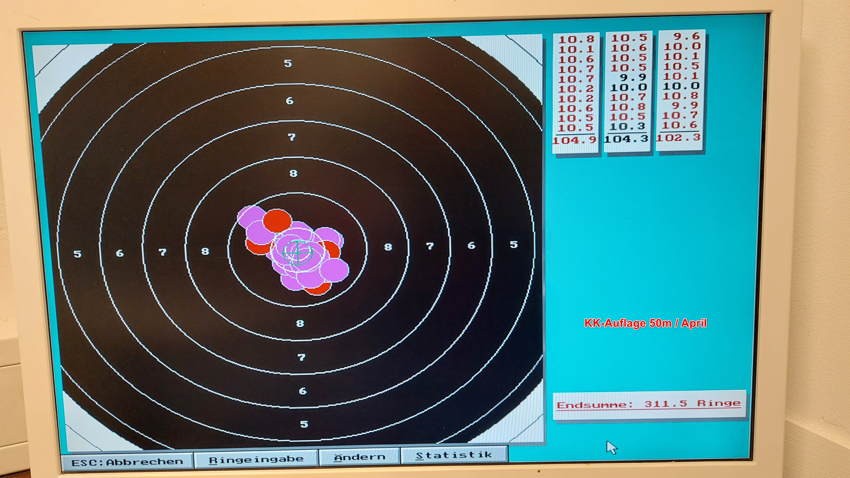Screen dimensions: 850x478
Task: Click ring number 7 below center
Action: point(301,357)
